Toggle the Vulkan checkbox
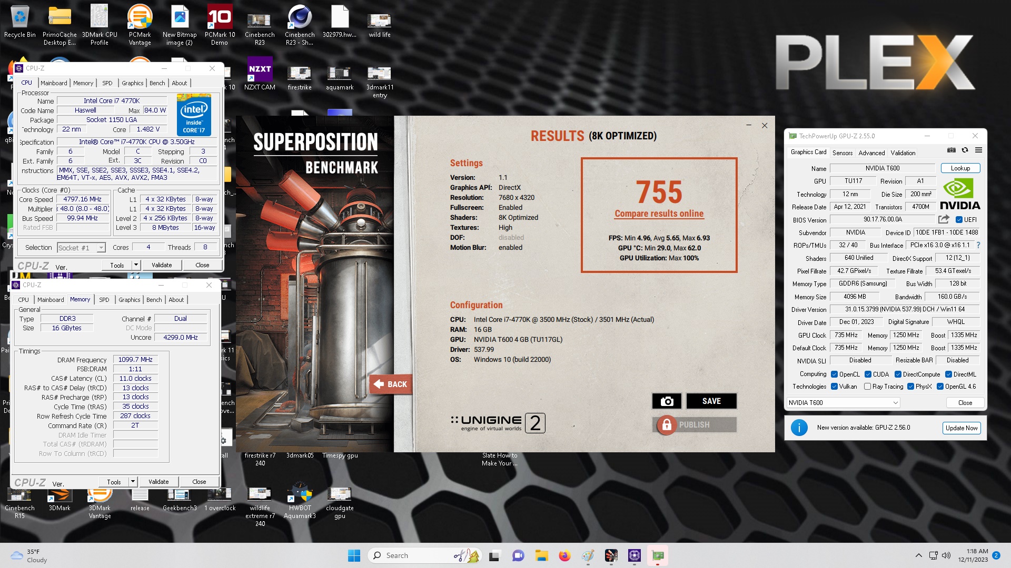Viewport: 1011px width, 568px height. click(834, 387)
